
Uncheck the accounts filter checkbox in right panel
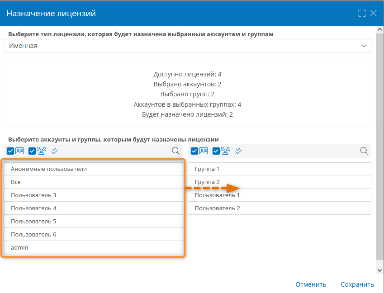point(194,151)
